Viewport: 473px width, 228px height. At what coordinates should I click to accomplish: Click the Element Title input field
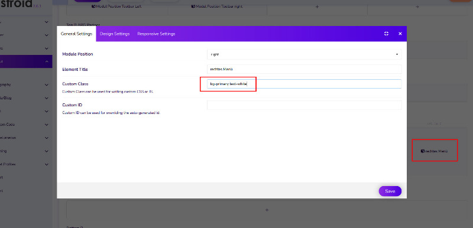pos(304,69)
